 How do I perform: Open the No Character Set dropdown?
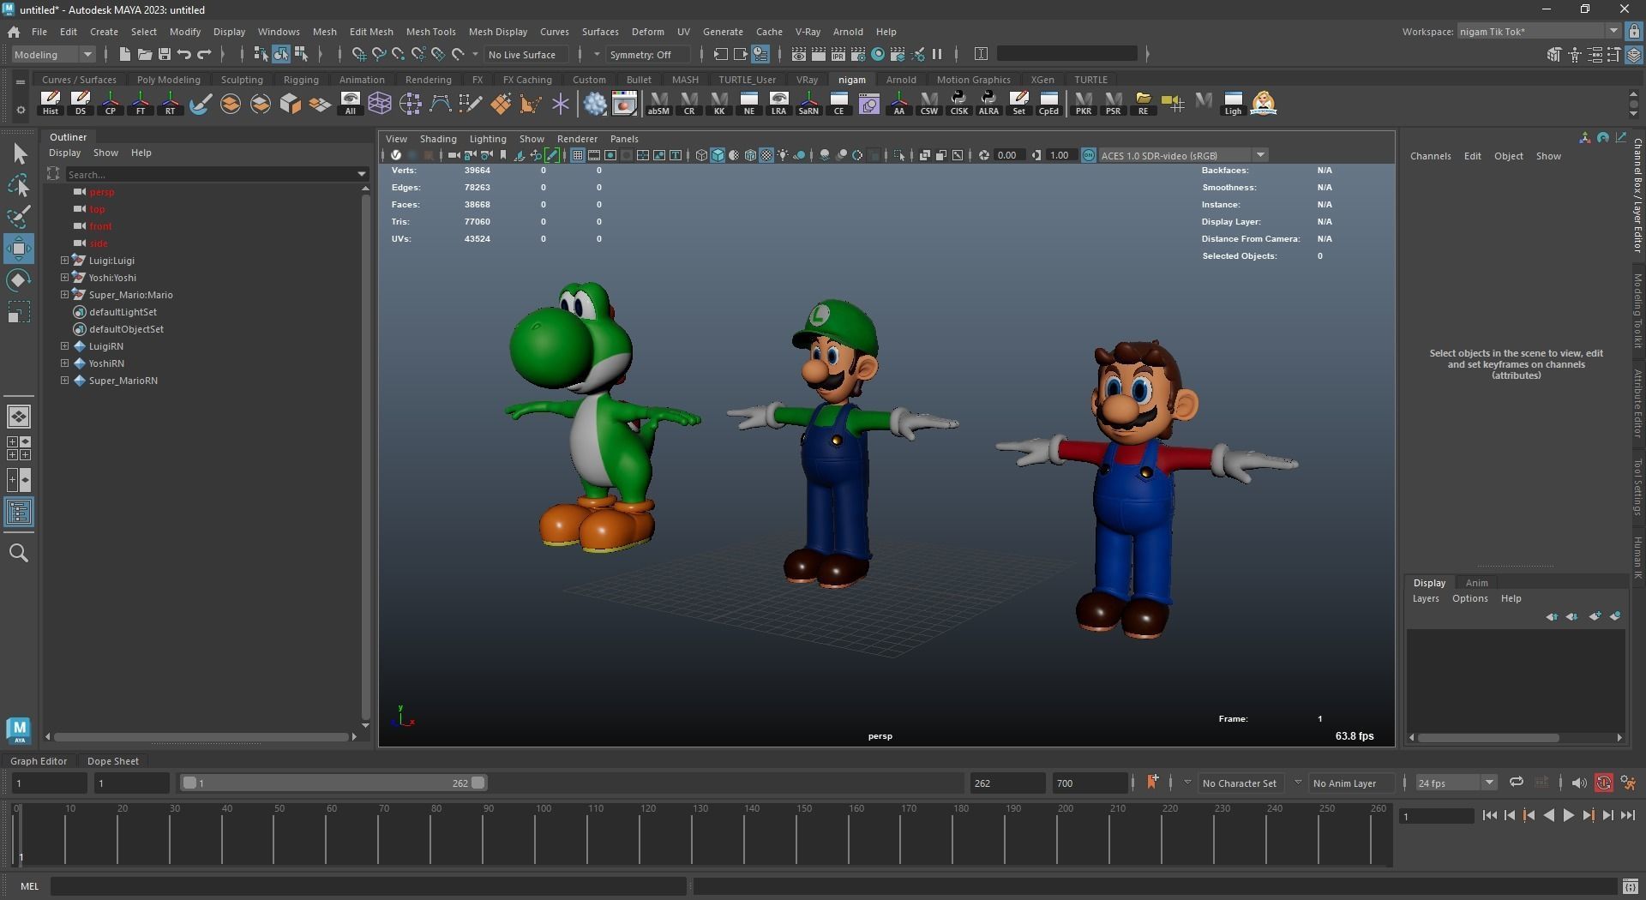[1241, 783]
